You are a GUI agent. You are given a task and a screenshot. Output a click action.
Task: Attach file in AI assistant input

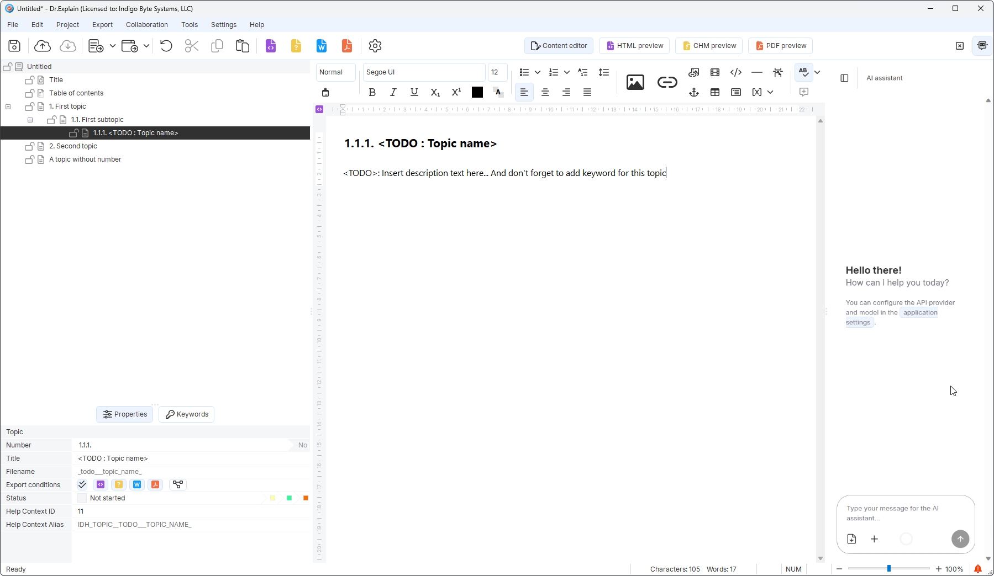[x=851, y=539]
